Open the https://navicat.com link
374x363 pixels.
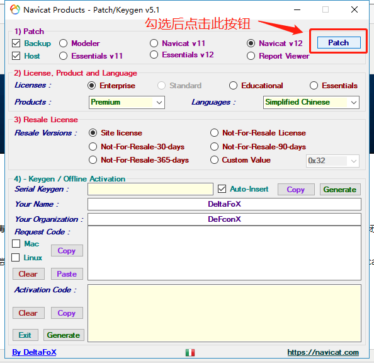click(323, 352)
